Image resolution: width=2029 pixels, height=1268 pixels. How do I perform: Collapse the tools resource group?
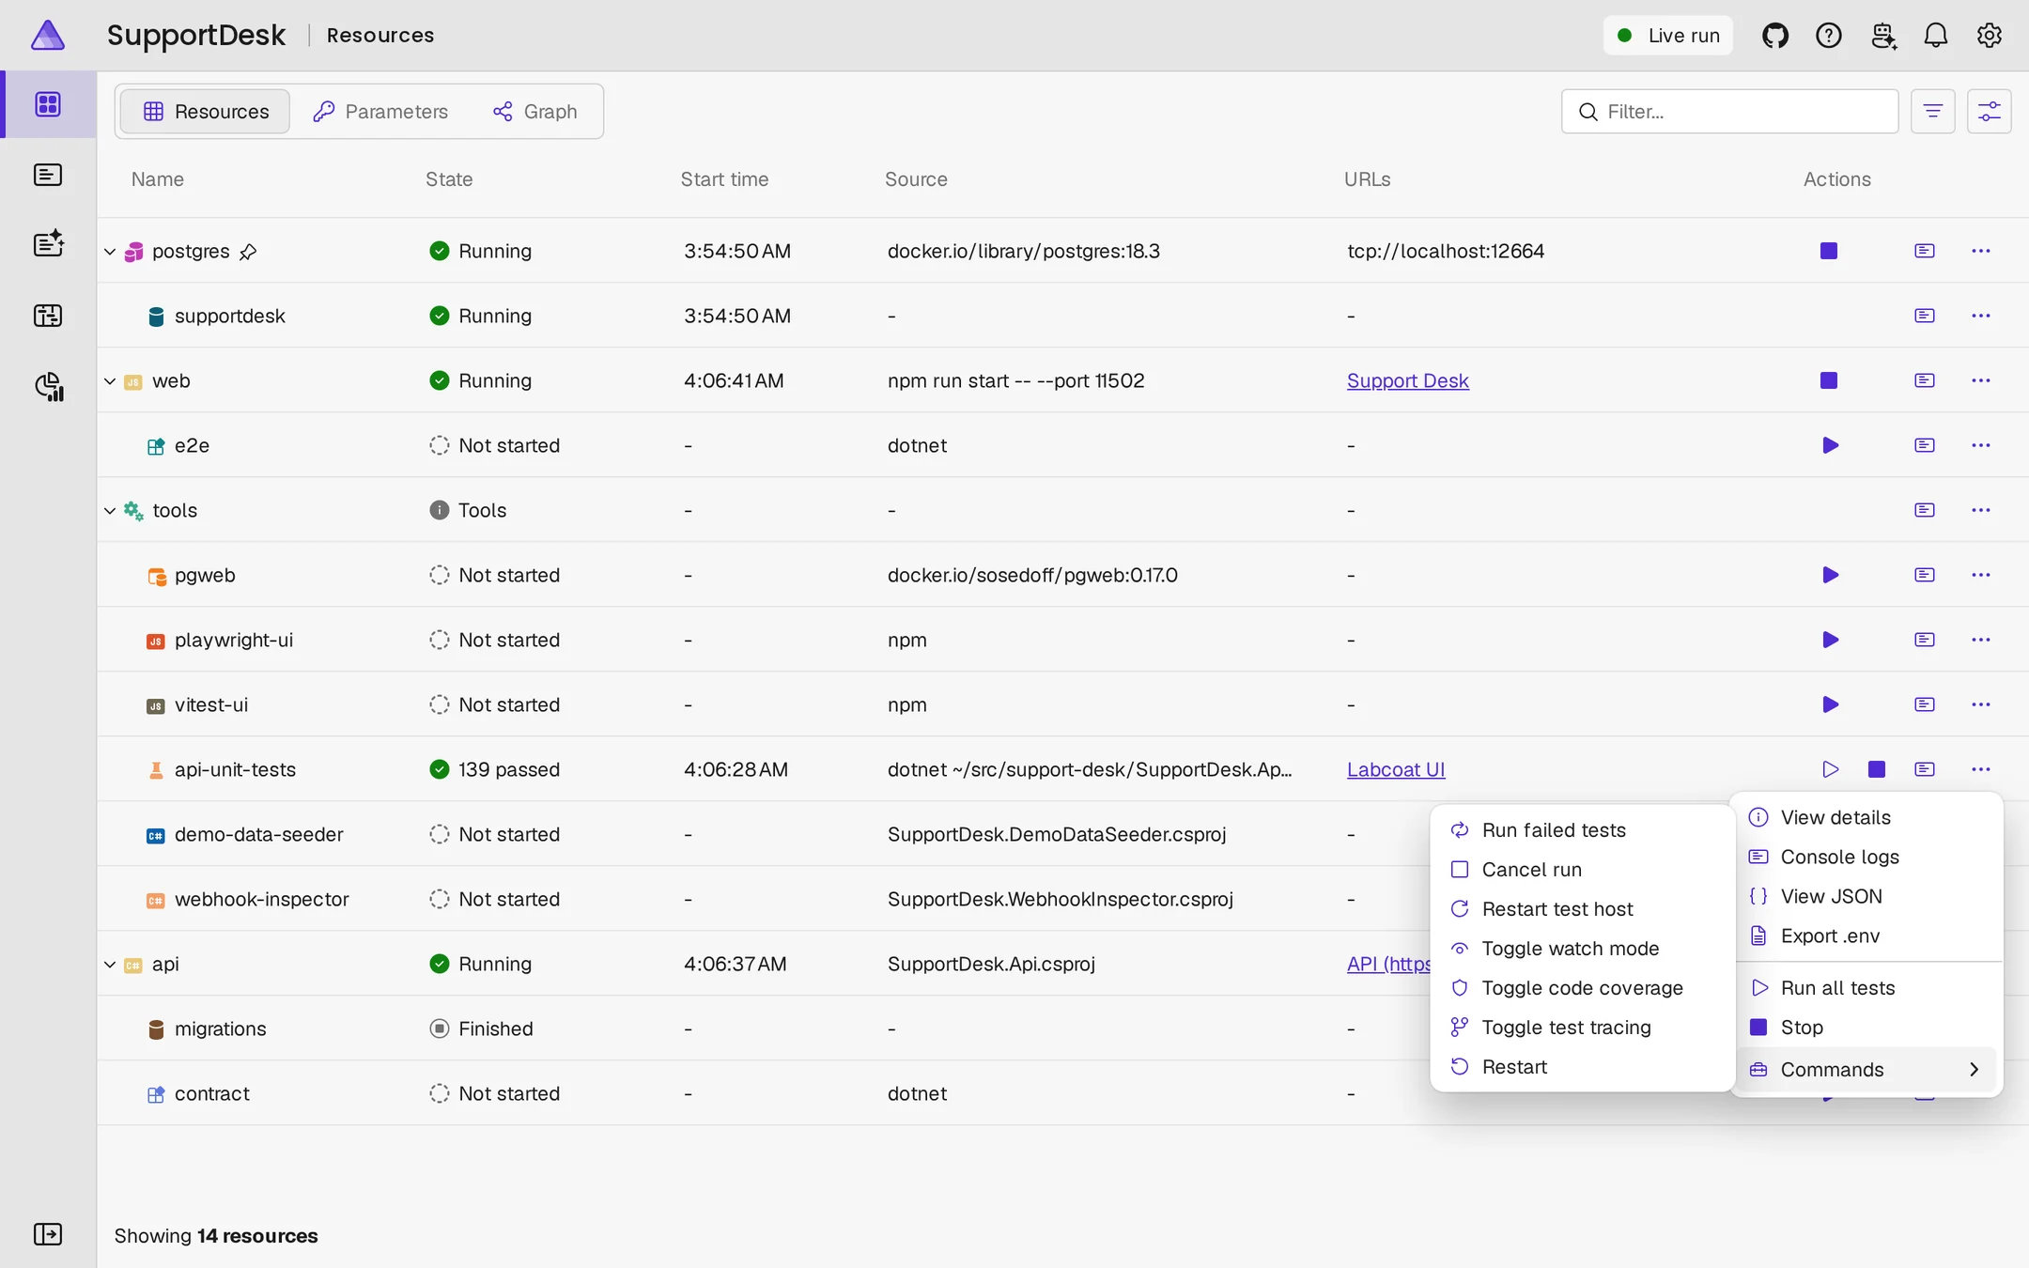(x=110, y=511)
